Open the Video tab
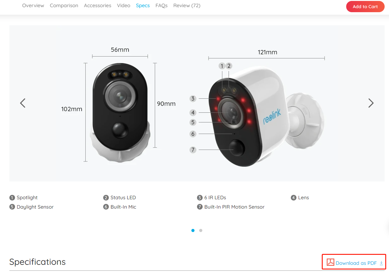Image resolution: width=389 pixels, height=277 pixels. coord(124,6)
